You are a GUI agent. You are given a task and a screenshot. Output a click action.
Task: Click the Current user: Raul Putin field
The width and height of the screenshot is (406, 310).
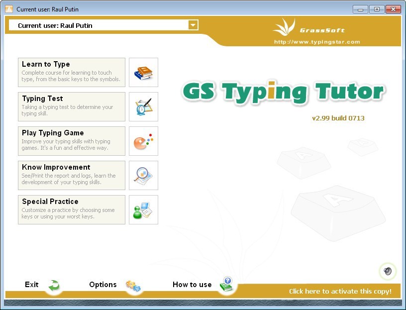coord(103,25)
